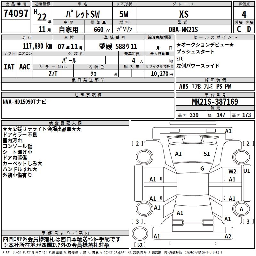The image size is (256, 256).
Task: Click the first registration year H22
Action: coord(41,15)
